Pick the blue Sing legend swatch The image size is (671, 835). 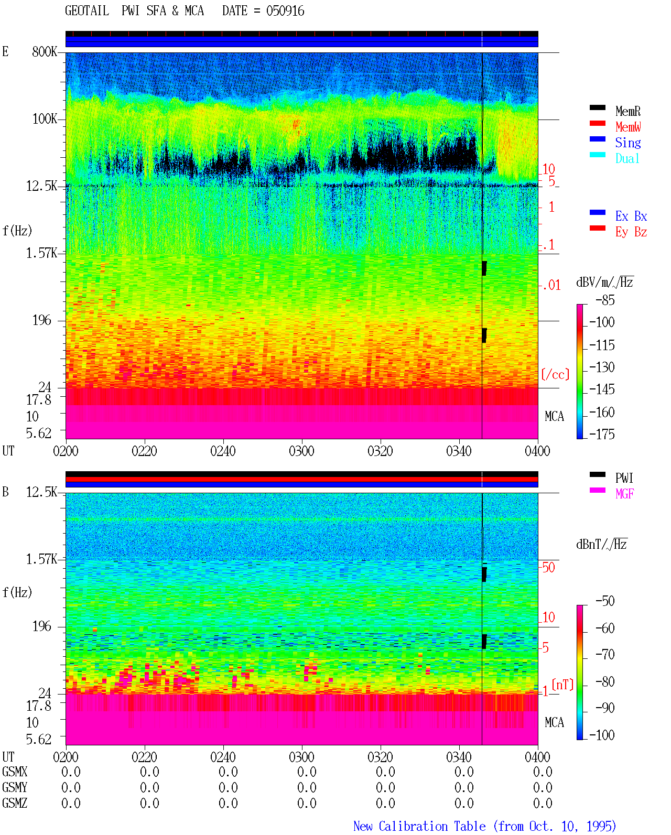click(598, 139)
